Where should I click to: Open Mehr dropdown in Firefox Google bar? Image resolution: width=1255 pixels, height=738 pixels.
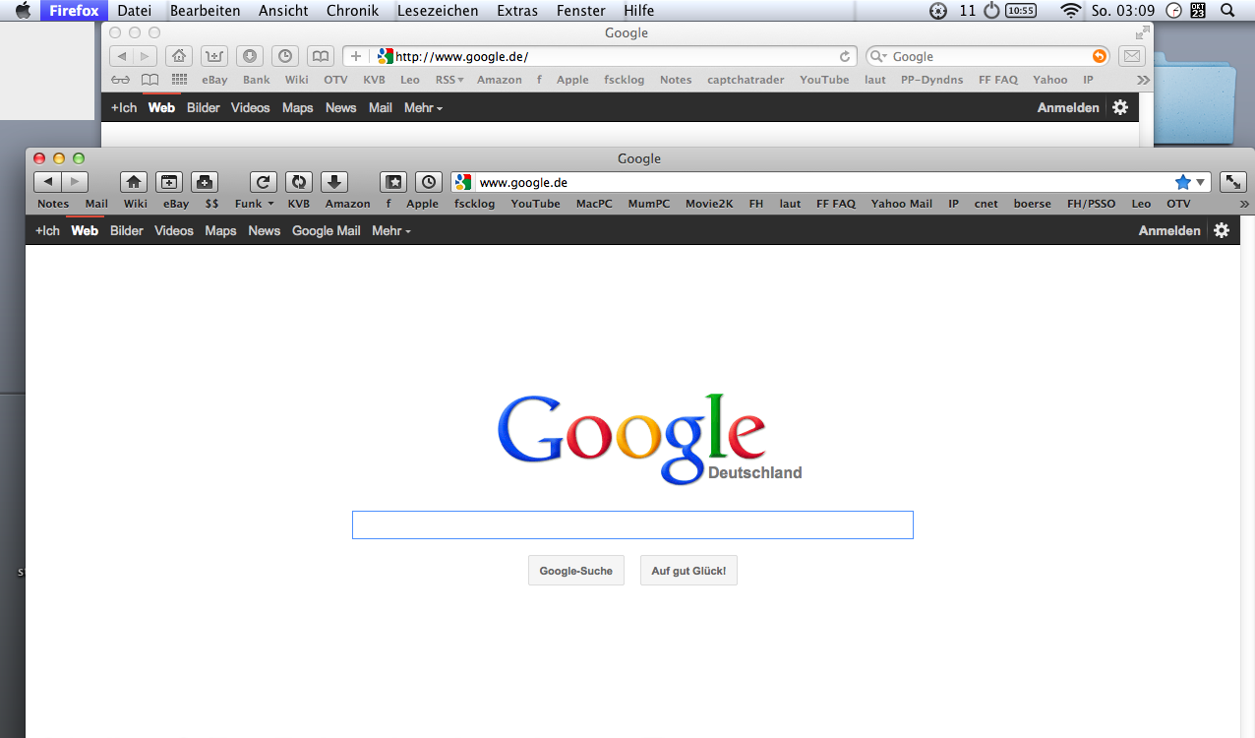pyautogui.click(x=391, y=230)
